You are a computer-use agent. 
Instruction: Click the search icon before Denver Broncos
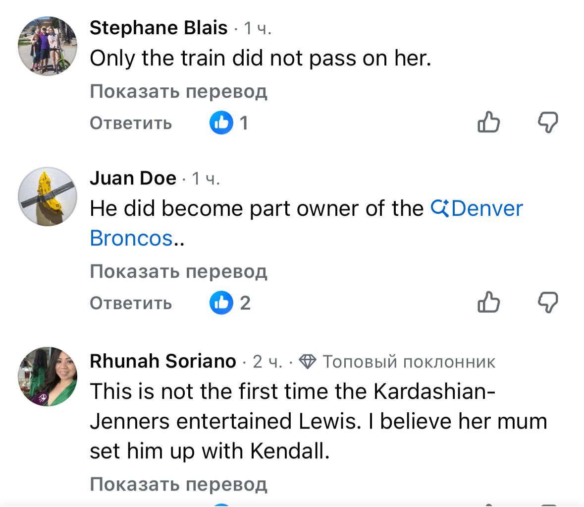439,208
